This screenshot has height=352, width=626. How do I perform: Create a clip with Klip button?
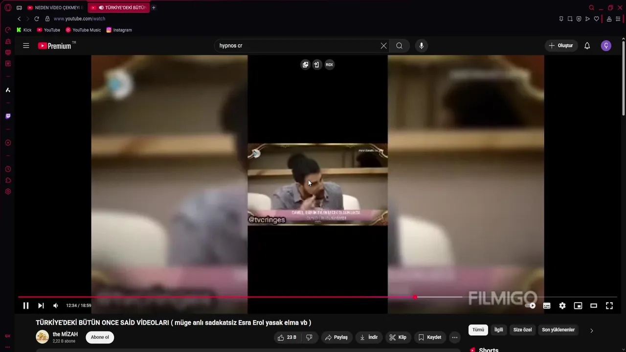[x=398, y=337]
